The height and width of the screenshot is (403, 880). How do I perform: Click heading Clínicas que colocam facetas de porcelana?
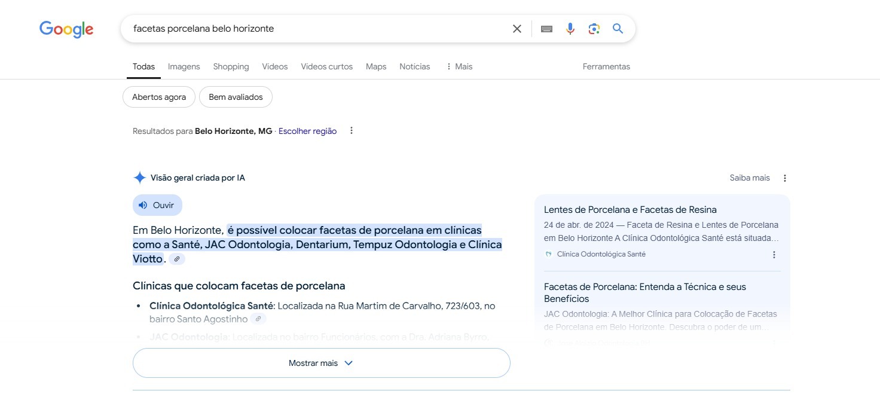click(x=239, y=286)
